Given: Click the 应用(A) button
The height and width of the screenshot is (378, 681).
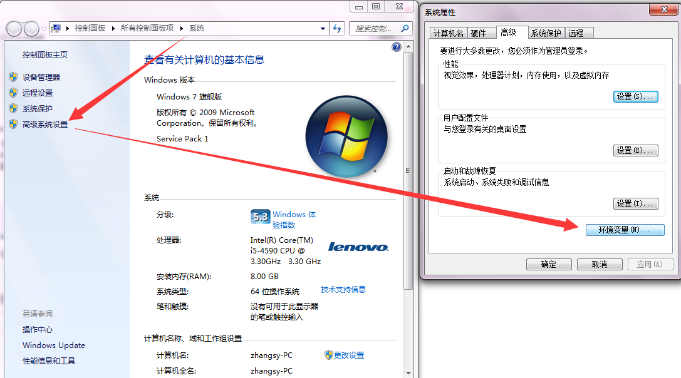Looking at the screenshot, I should click(650, 264).
